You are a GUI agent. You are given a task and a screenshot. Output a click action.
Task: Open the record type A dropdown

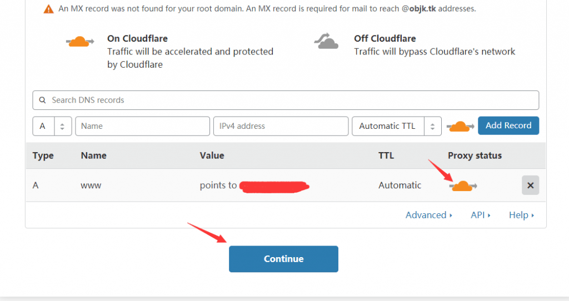tap(52, 126)
